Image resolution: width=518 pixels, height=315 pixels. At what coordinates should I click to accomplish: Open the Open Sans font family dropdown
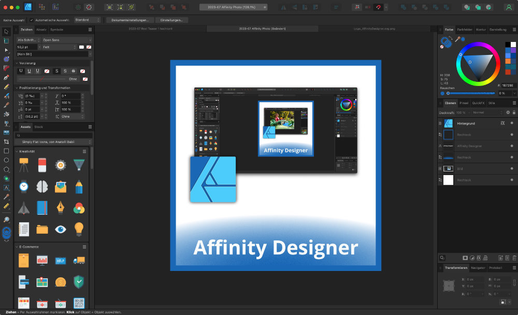[67, 40]
